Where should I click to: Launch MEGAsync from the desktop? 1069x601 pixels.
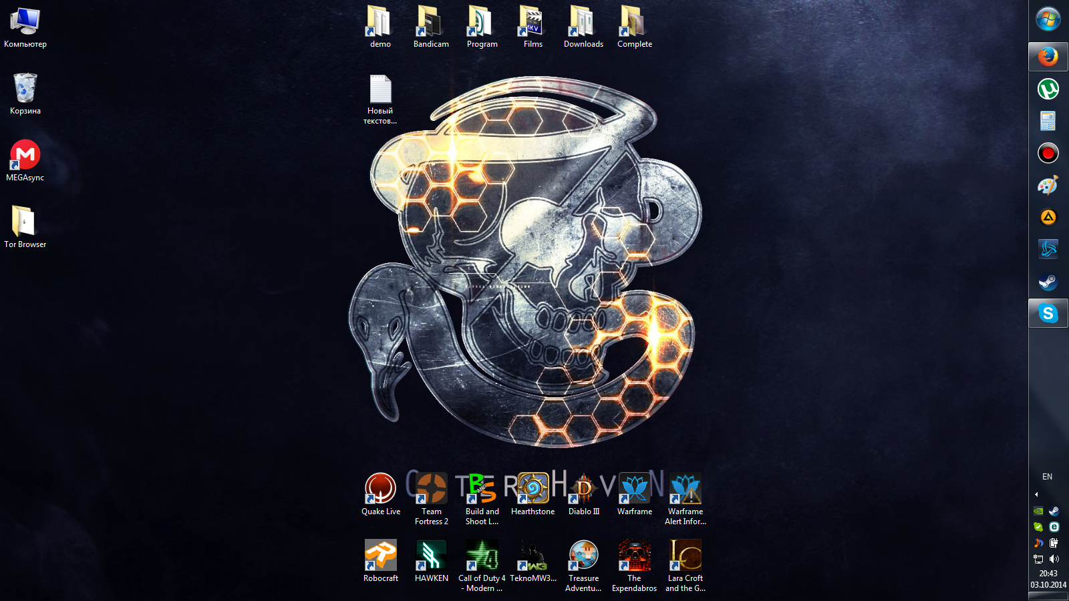click(x=25, y=161)
